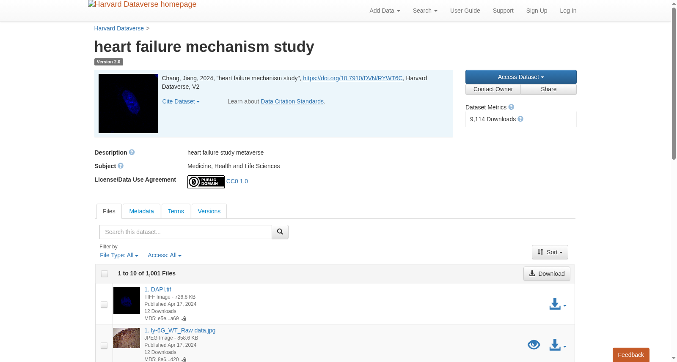Switch to the Metadata tab
The image size is (677, 362).
(x=142, y=211)
